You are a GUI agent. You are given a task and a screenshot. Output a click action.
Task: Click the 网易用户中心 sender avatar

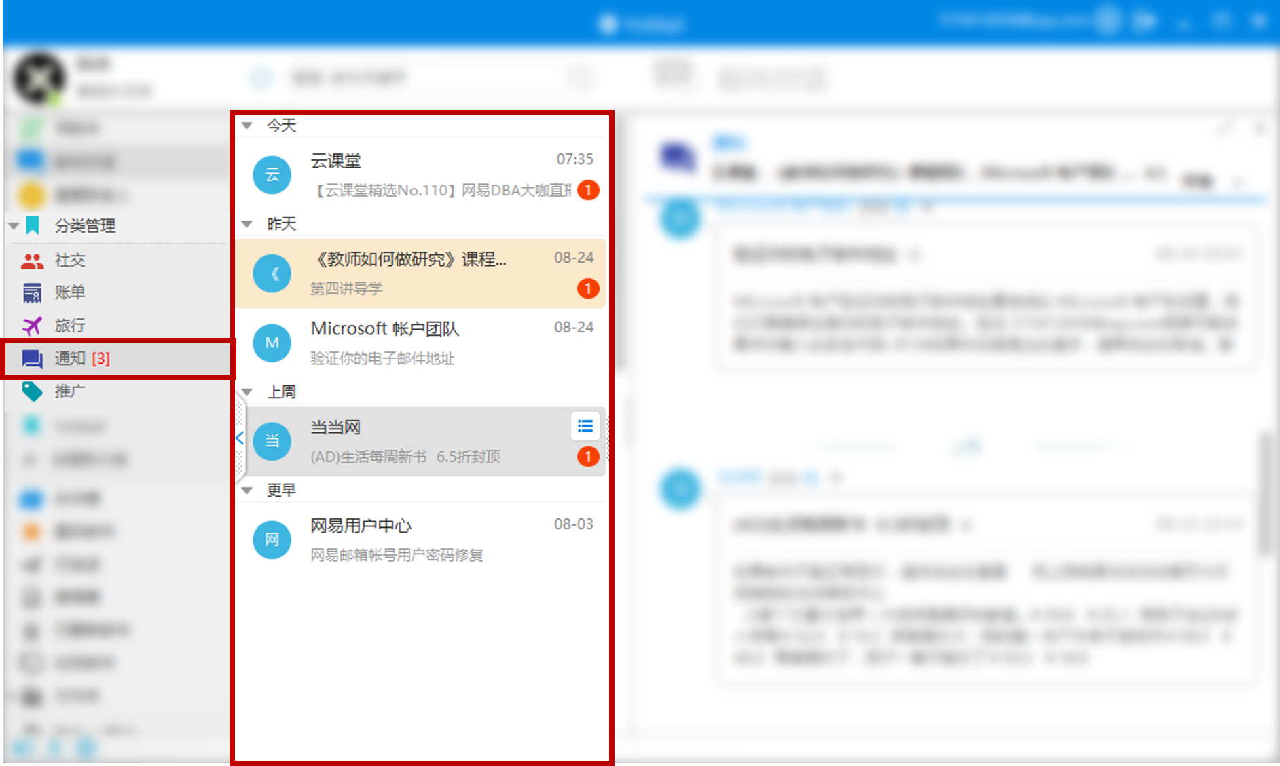[x=272, y=540]
